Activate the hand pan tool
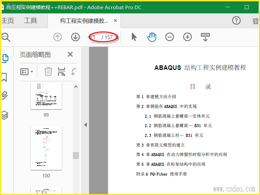This screenshot has height=195, width=260. [x=152, y=37]
